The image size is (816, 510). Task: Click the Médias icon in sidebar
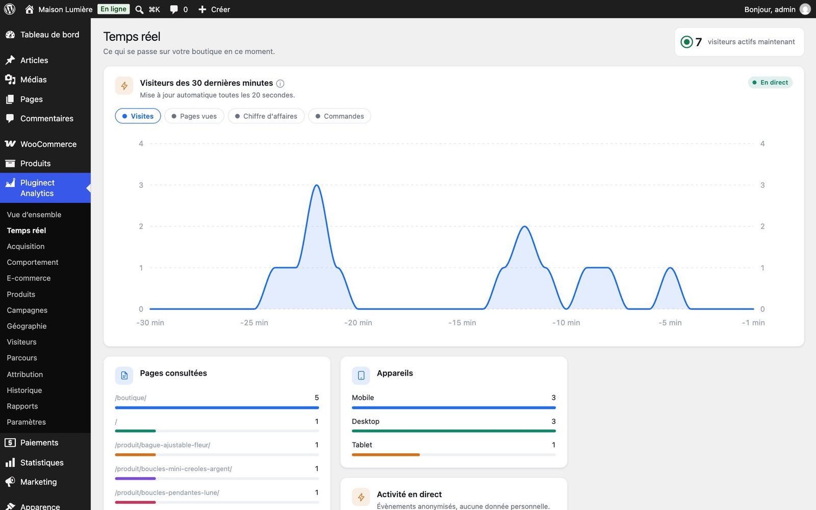(10, 80)
